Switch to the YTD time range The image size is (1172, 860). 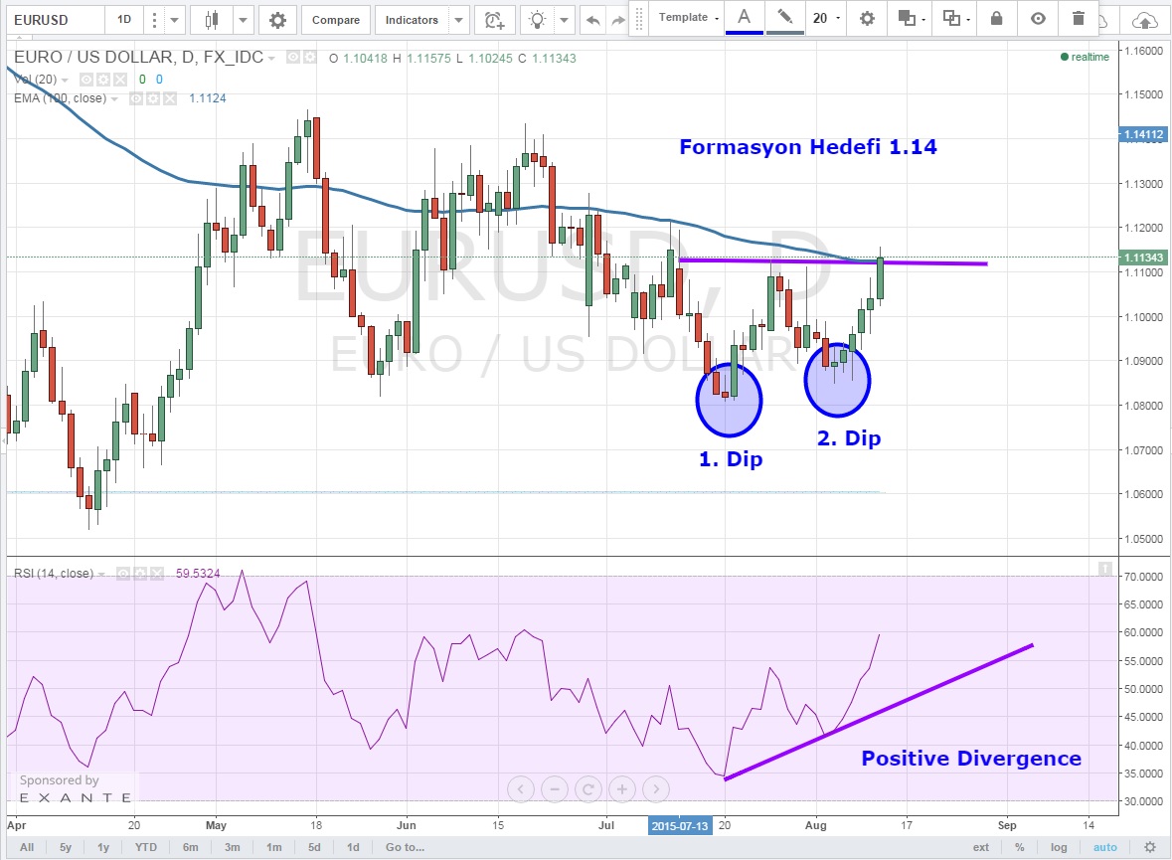pos(144,847)
